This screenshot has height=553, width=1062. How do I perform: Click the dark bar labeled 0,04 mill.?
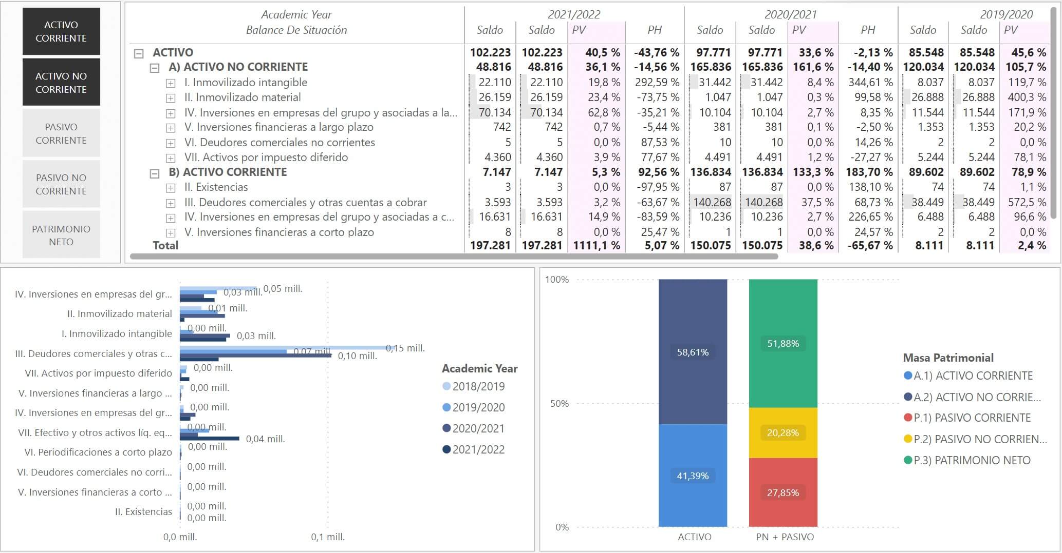pos(210,439)
